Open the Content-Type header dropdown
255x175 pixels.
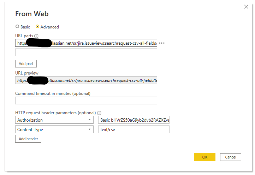pyautogui.click(x=54, y=129)
